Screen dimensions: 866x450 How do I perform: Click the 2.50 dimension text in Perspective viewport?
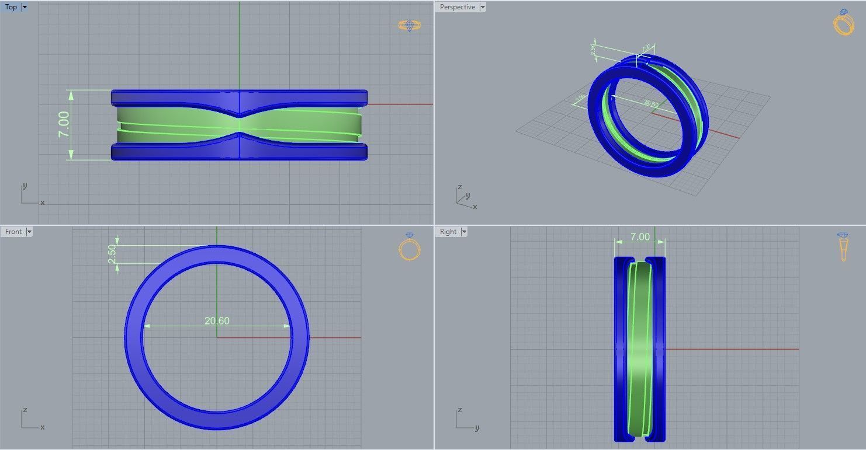click(593, 51)
